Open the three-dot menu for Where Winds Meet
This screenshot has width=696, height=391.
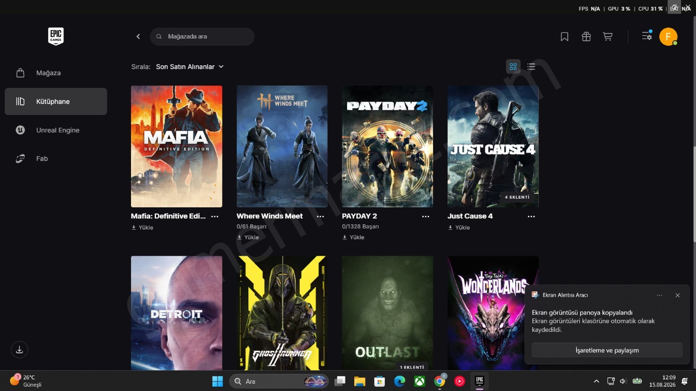(x=320, y=217)
